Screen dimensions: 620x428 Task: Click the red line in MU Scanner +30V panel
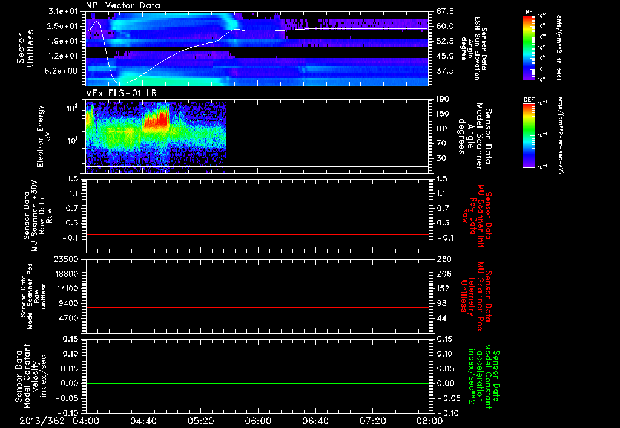[x=257, y=234]
